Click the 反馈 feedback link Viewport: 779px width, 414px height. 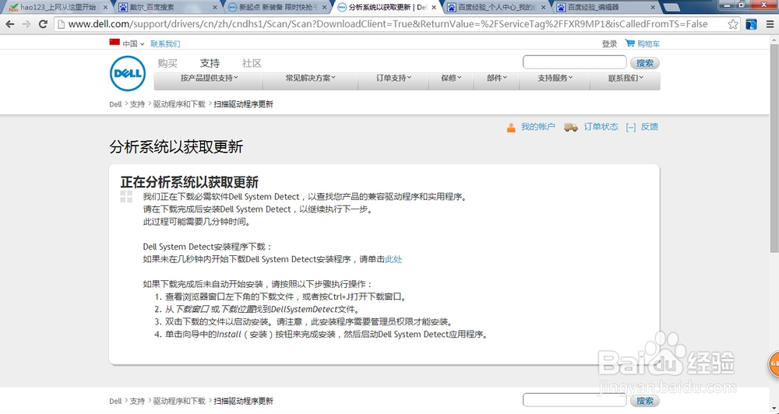pos(649,127)
